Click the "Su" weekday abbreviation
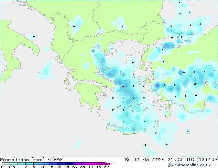This screenshot has width=218, height=168. (128, 160)
